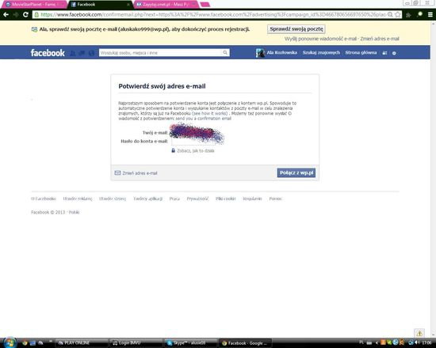Click Sprawdź swoją pocztę button
The height and width of the screenshot is (348, 436).
coord(296,29)
